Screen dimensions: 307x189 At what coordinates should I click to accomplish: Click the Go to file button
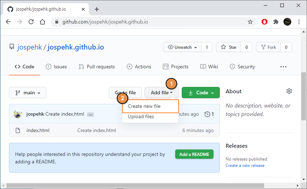[x=125, y=93]
